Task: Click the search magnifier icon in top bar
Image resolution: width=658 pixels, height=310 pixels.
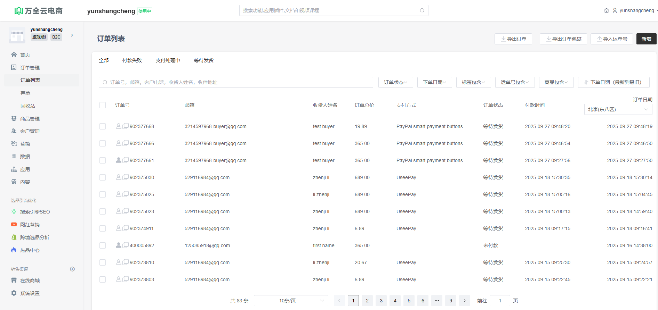Action: pyautogui.click(x=422, y=10)
